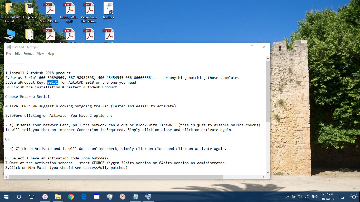
Task: Switch ENG input language indicator
Action: click(314, 197)
